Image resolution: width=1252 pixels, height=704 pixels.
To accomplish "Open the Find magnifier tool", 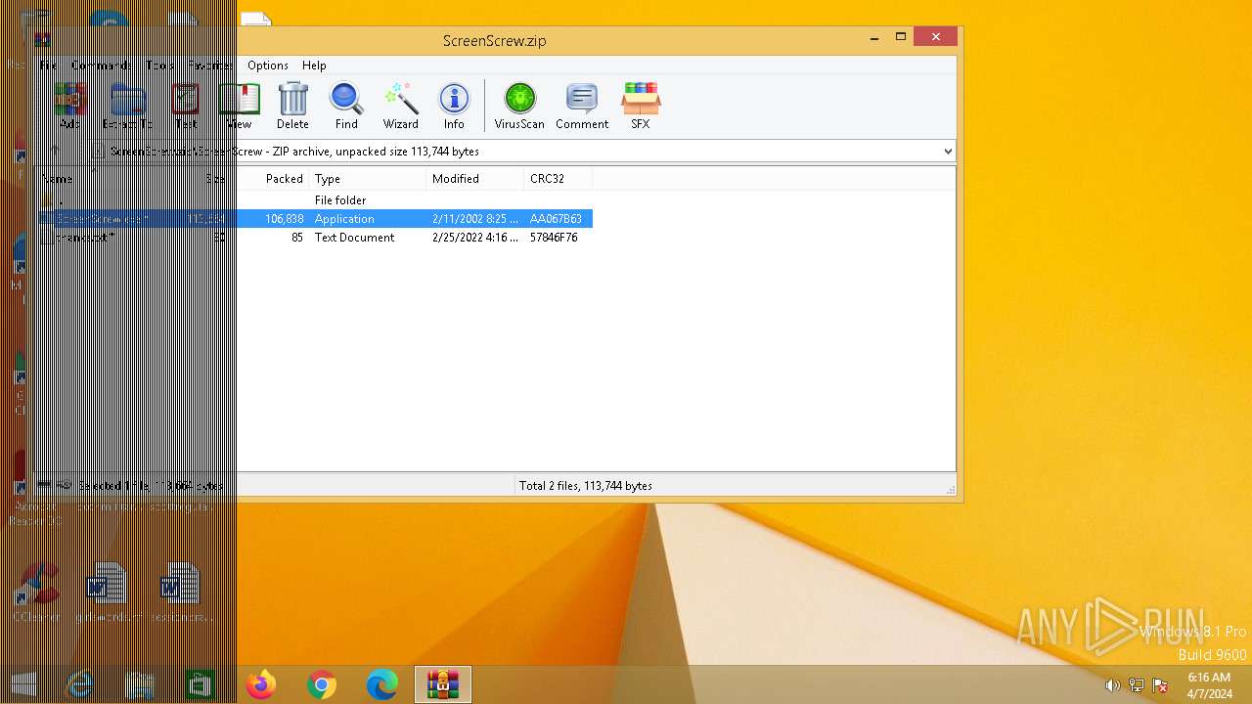I will coord(346,106).
